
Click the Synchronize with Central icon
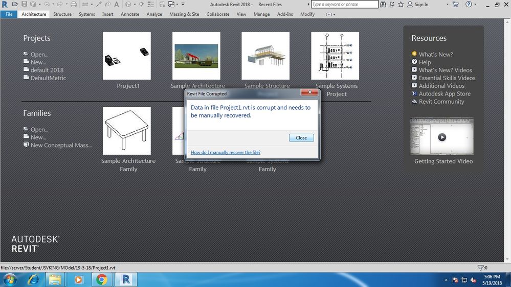[33, 4]
